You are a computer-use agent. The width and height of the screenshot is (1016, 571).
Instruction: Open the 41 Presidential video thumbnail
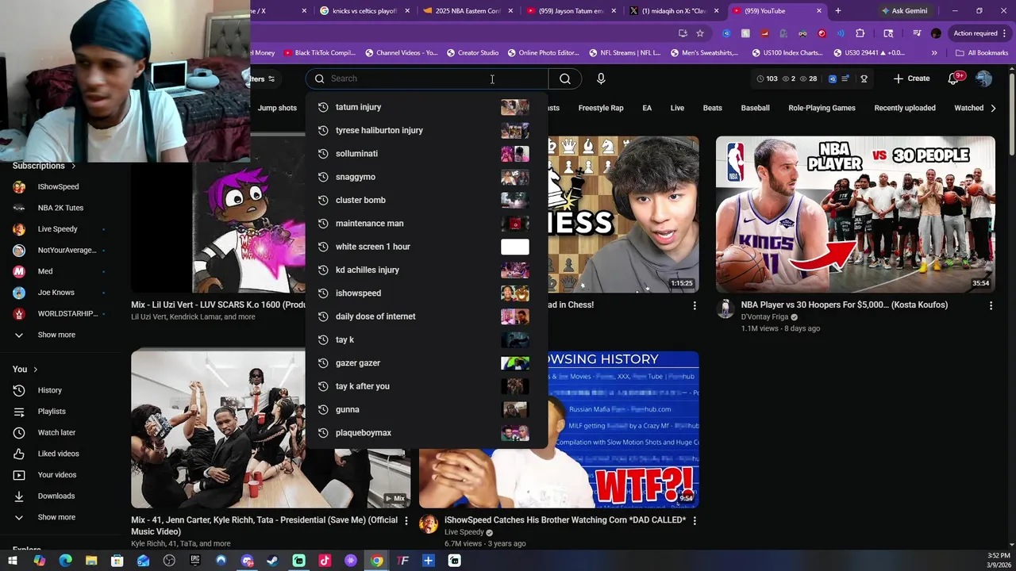(x=271, y=430)
